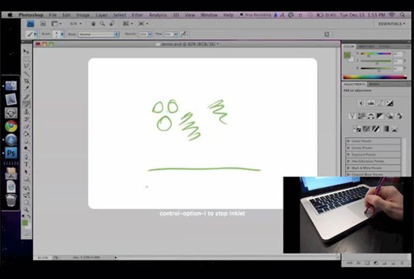Select the Hand tool in application bar
414x279 pixels.
click(x=94, y=24)
